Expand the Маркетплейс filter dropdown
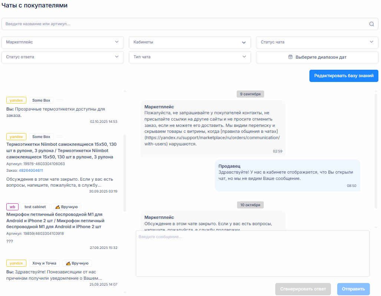Screen dimensions: 381x296 pyautogui.click(x=63, y=42)
